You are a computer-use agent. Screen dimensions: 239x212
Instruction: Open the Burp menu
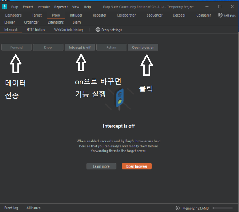point(15,7)
